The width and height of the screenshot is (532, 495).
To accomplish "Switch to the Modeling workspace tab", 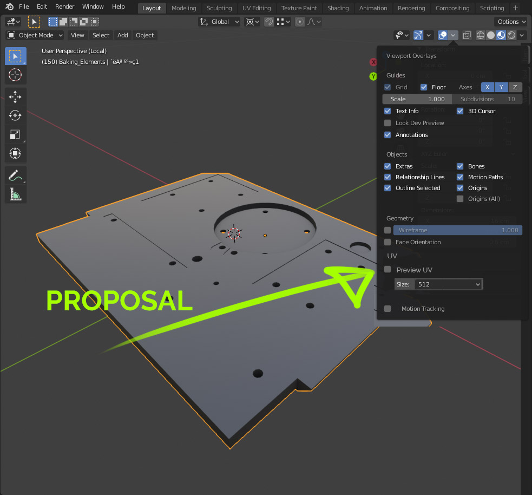I will (x=183, y=8).
